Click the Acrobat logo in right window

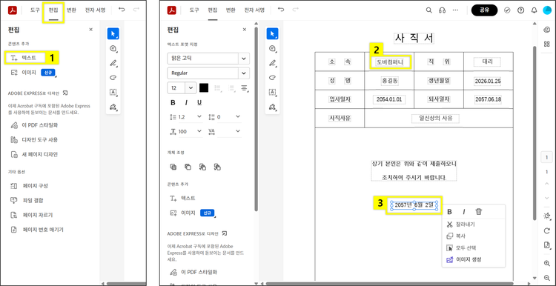[172, 10]
